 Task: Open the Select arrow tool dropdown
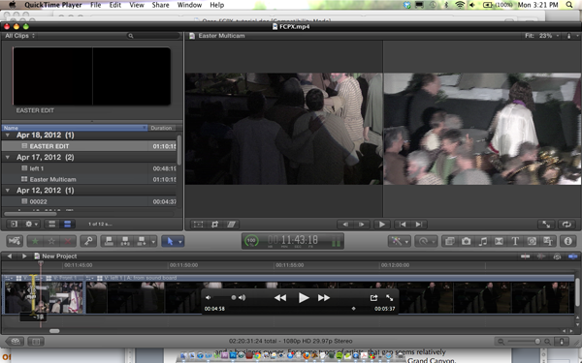click(x=180, y=241)
